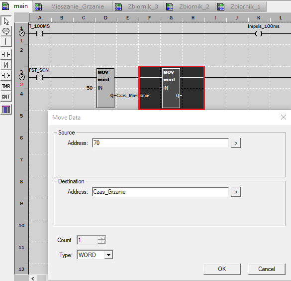The height and width of the screenshot is (281, 291).
Task: Choose the vertical line wire tool
Action: pyautogui.click(x=6, y=42)
